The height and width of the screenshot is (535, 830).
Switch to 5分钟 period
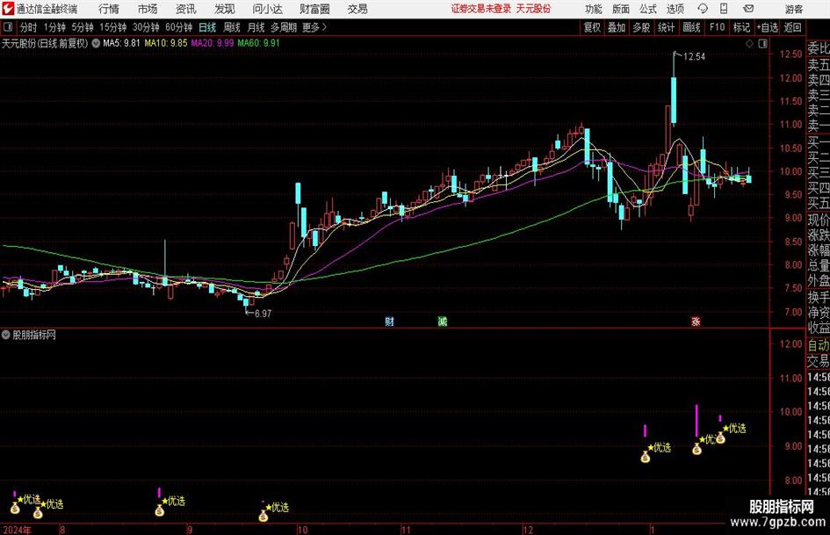click(x=83, y=27)
